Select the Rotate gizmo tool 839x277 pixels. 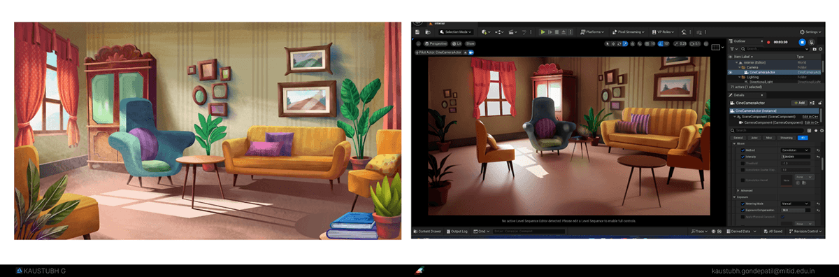pos(619,44)
